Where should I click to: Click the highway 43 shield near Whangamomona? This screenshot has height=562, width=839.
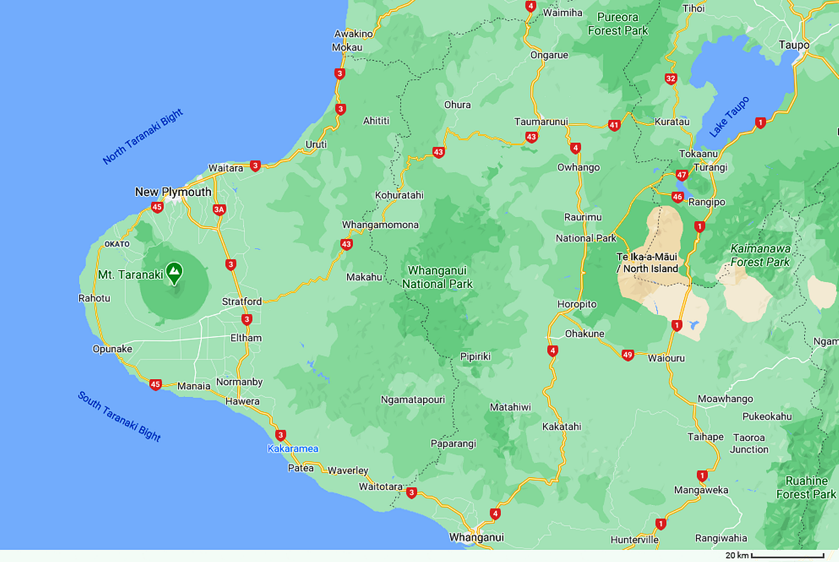coord(346,244)
